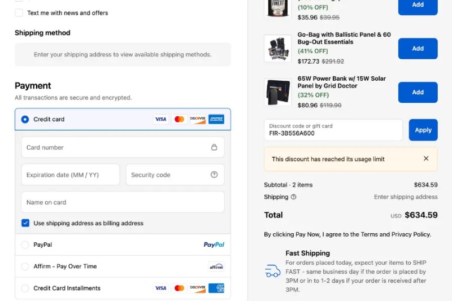Click the $80.96 price
452x301 pixels.
pyautogui.click(x=307, y=105)
